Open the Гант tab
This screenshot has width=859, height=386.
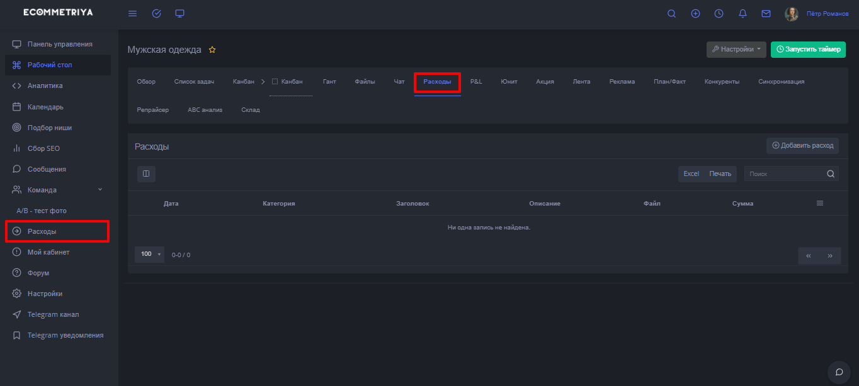329,82
